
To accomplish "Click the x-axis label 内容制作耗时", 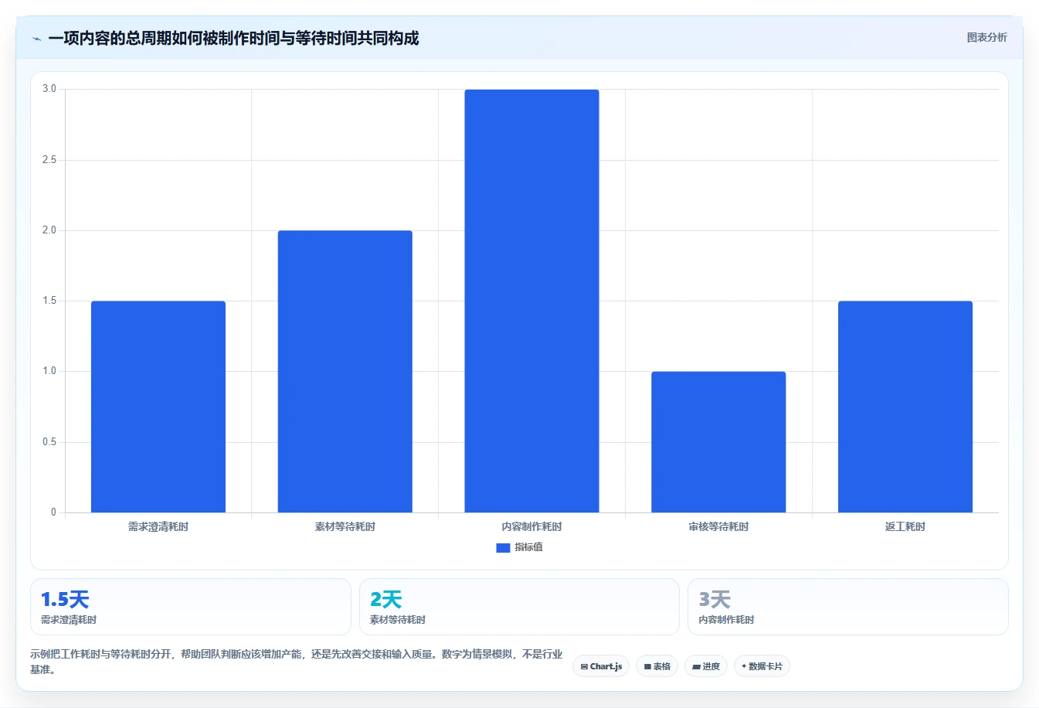I will (x=531, y=526).
